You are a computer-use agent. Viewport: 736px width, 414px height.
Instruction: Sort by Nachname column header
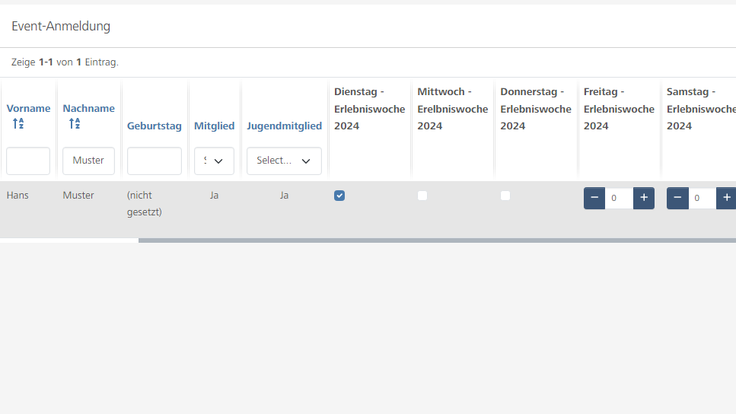pyautogui.click(x=88, y=108)
